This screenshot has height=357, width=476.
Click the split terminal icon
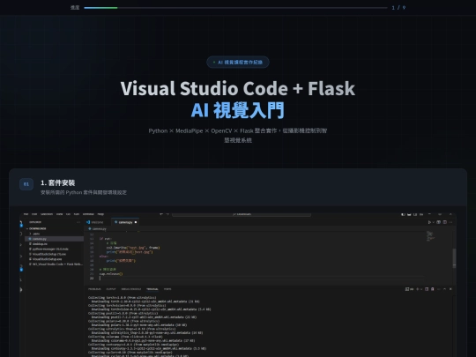point(427,289)
